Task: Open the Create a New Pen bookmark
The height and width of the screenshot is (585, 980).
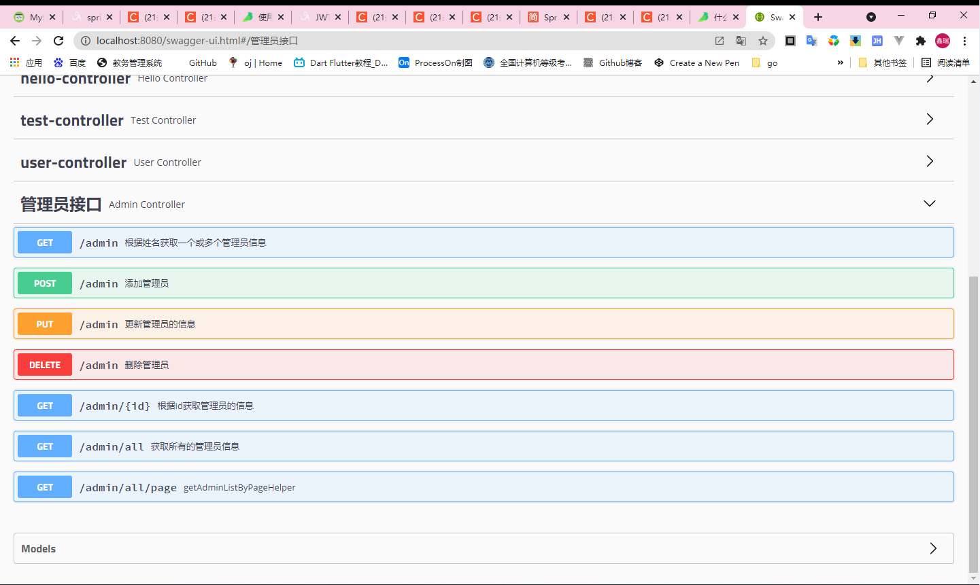Action: (696, 63)
